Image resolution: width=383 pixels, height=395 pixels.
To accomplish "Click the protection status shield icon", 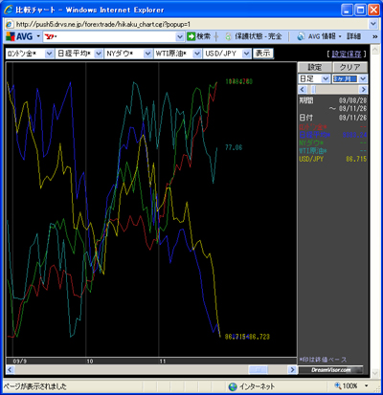I will point(228,36).
